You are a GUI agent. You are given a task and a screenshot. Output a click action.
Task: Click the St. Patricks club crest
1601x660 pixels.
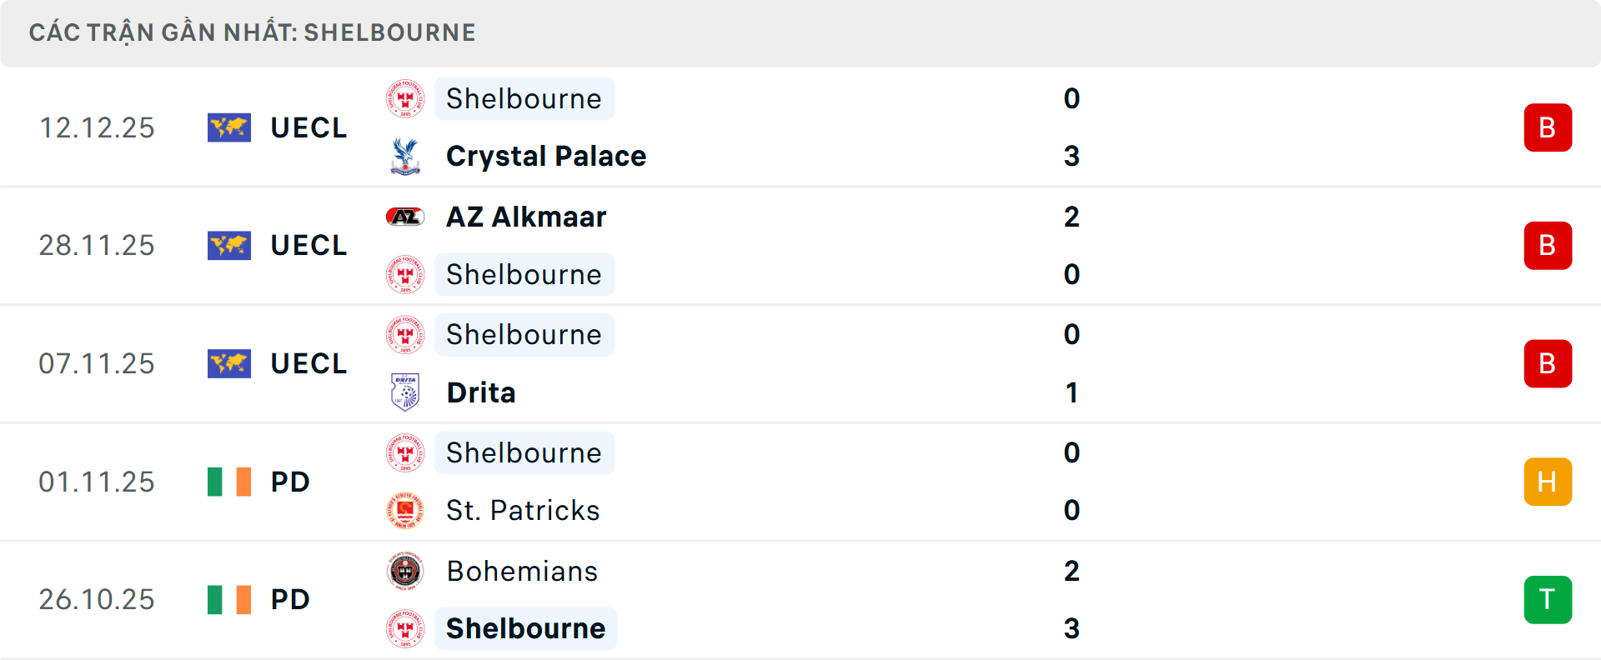405,511
